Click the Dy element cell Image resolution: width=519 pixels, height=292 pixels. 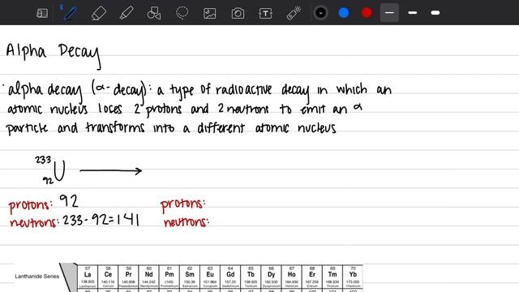tap(271, 277)
